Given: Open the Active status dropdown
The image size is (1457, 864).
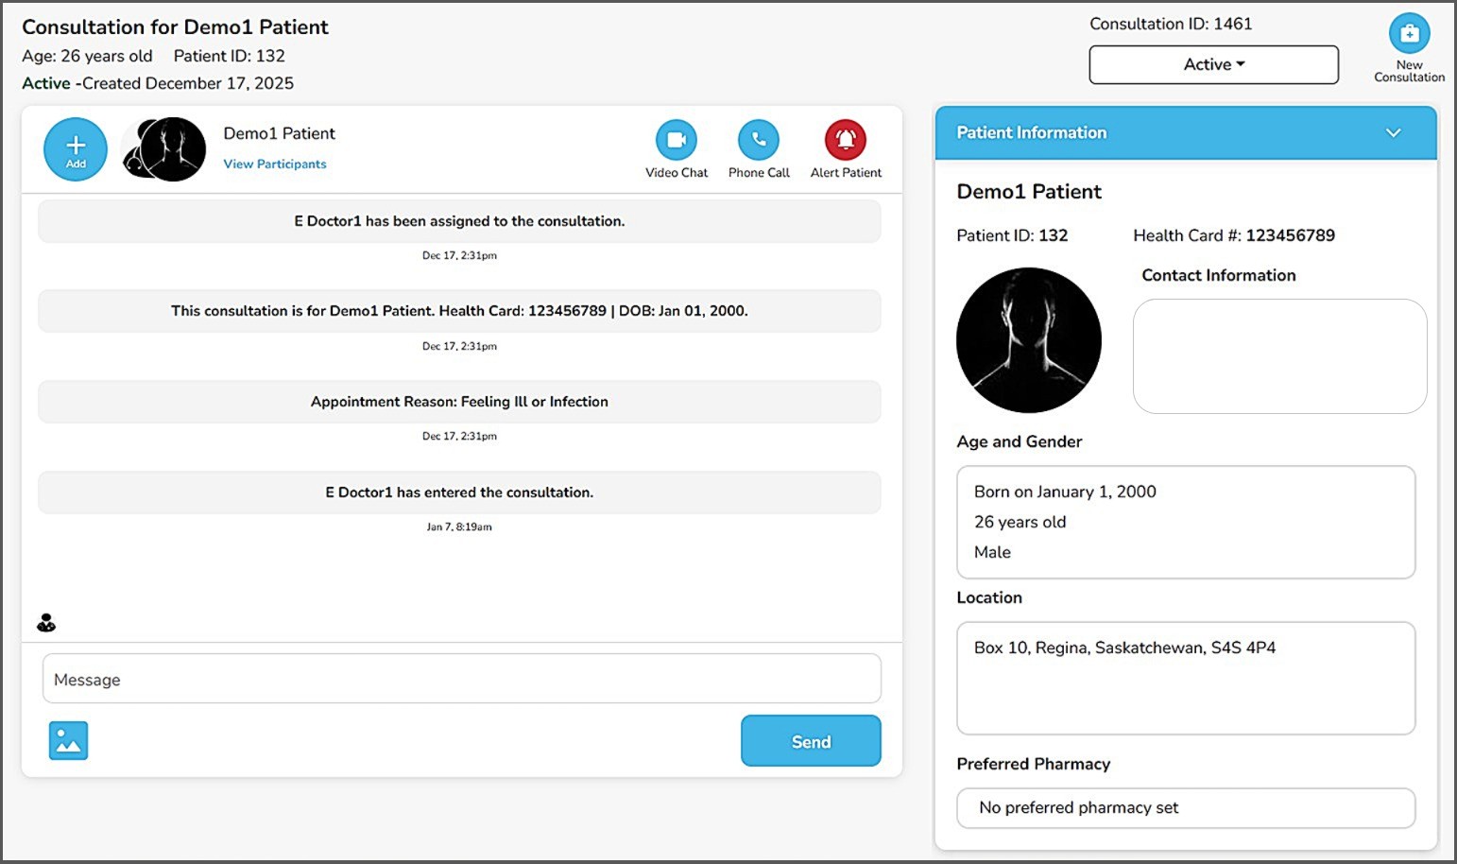Looking at the screenshot, I should (1213, 64).
